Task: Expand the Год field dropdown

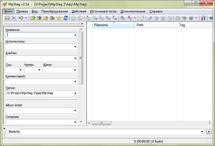Action: (20, 70)
